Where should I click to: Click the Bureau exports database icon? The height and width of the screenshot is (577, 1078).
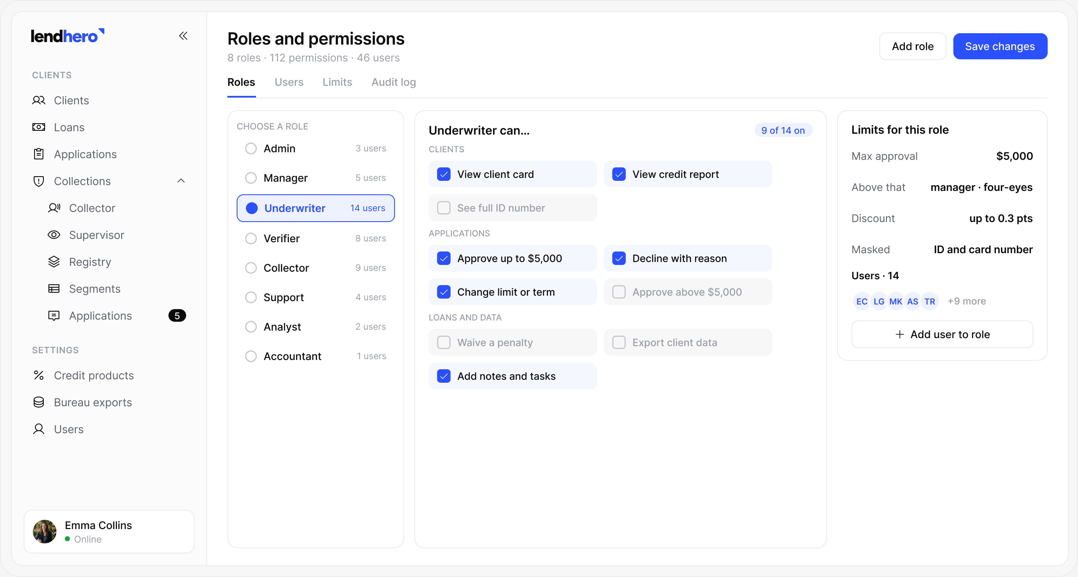[x=39, y=402]
